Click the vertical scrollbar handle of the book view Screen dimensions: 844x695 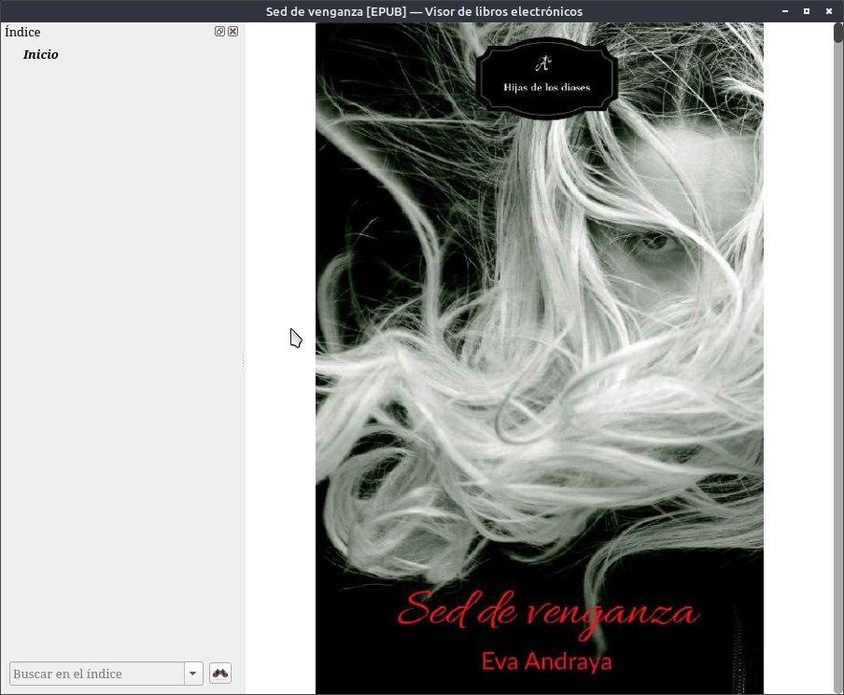point(838,32)
